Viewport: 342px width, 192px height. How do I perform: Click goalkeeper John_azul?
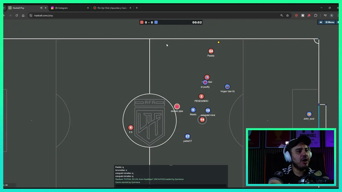309,114
